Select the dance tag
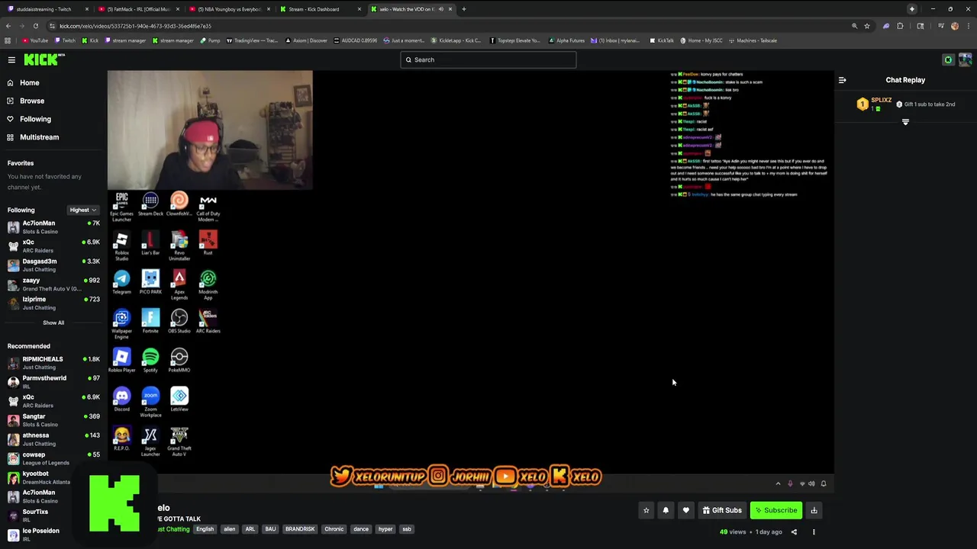Viewport: 977px width, 549px height. pyautogui.click(x=361, y=529)
